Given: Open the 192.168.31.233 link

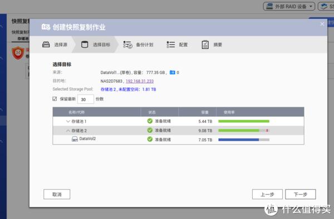Looking at the screenshot, I should (x=140, y=81).
